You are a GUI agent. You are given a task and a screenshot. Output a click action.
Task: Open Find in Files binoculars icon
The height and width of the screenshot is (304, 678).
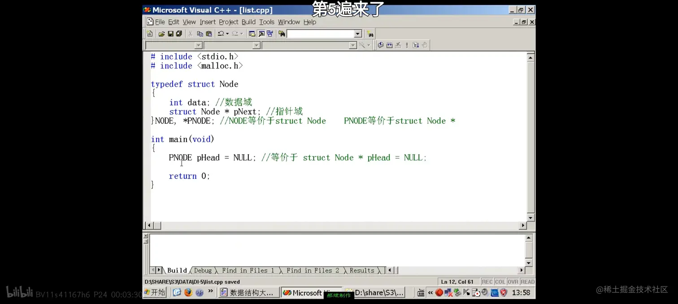point(282,34)
